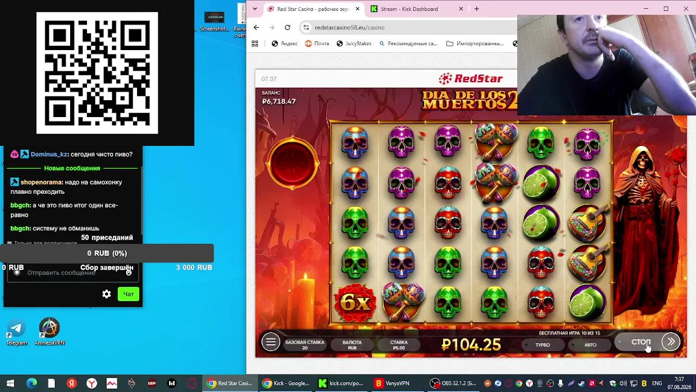
Task: Open the AmneziaVPN desktop shortcut
Action: click(x=49, y=332)
